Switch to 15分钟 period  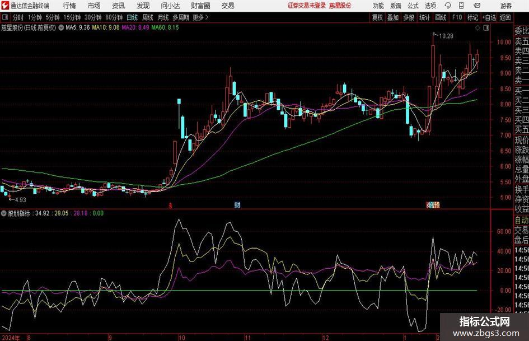72,17
